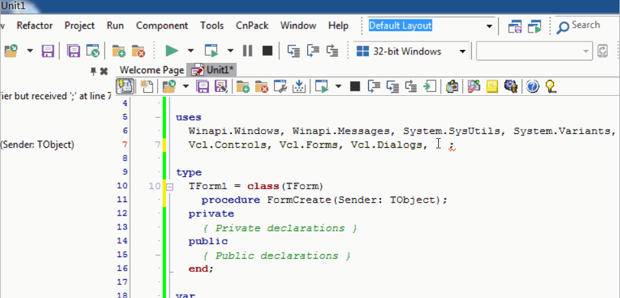Toggle the pin on the left docked panel
The width and height of the screenshot is (620, 298).
pyautogui.click(x=93, y=70)
